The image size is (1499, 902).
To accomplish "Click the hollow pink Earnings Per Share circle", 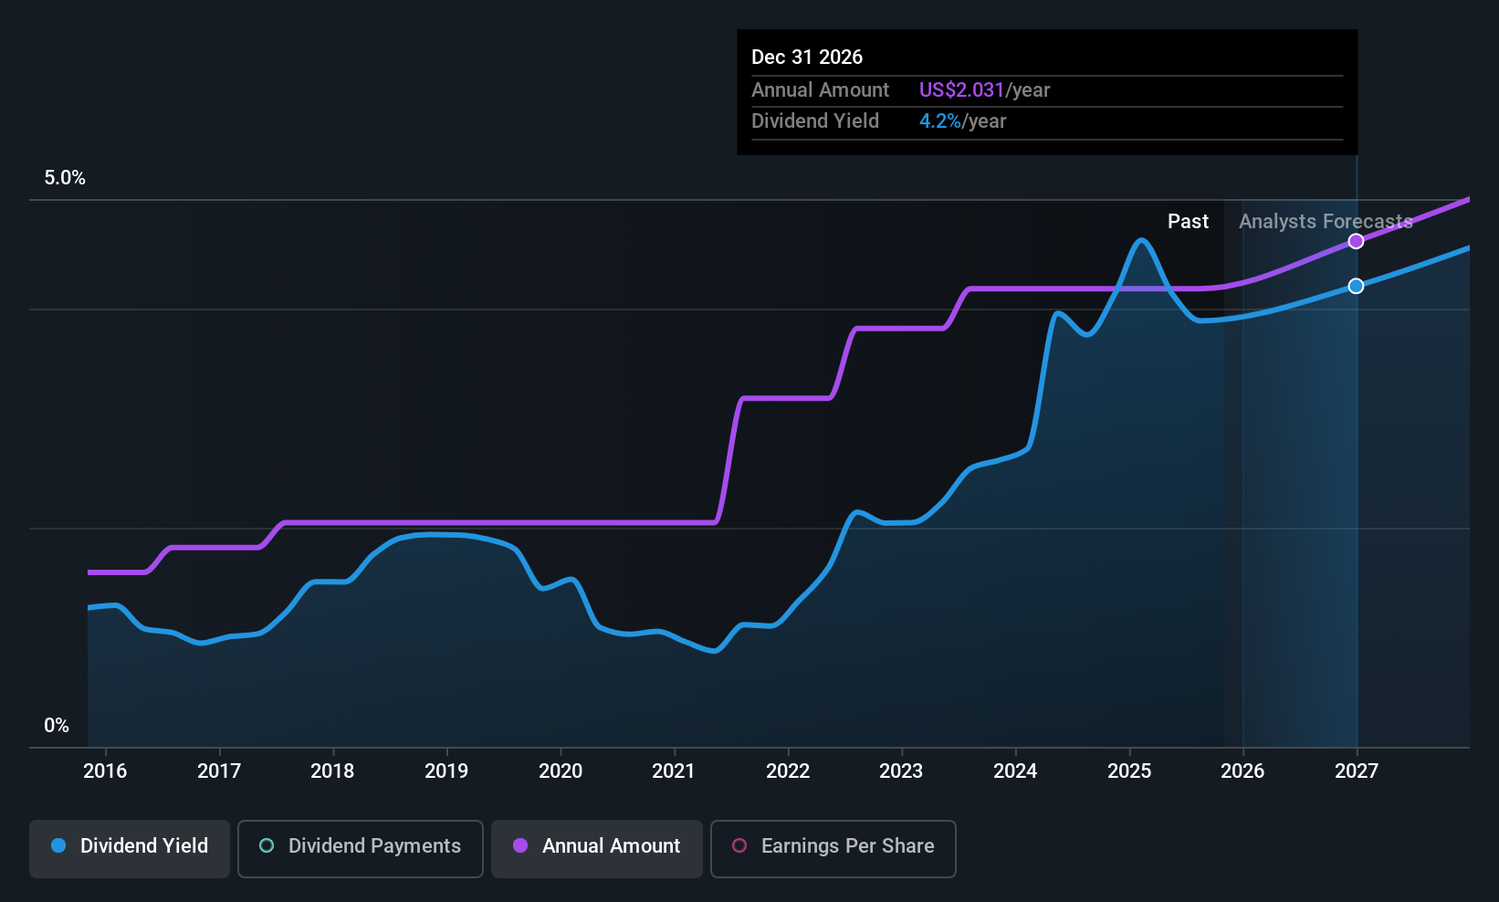I will tap(739, 846).
